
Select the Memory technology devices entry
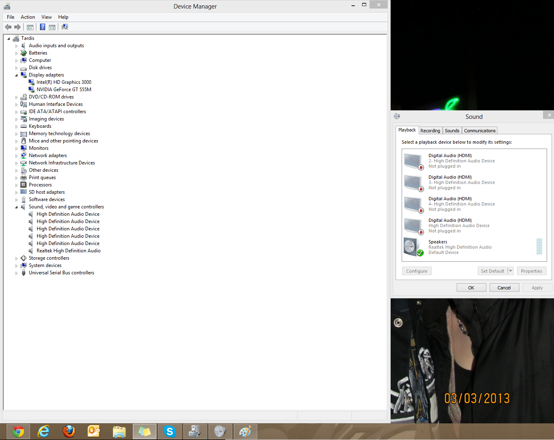tap(59, 134)
